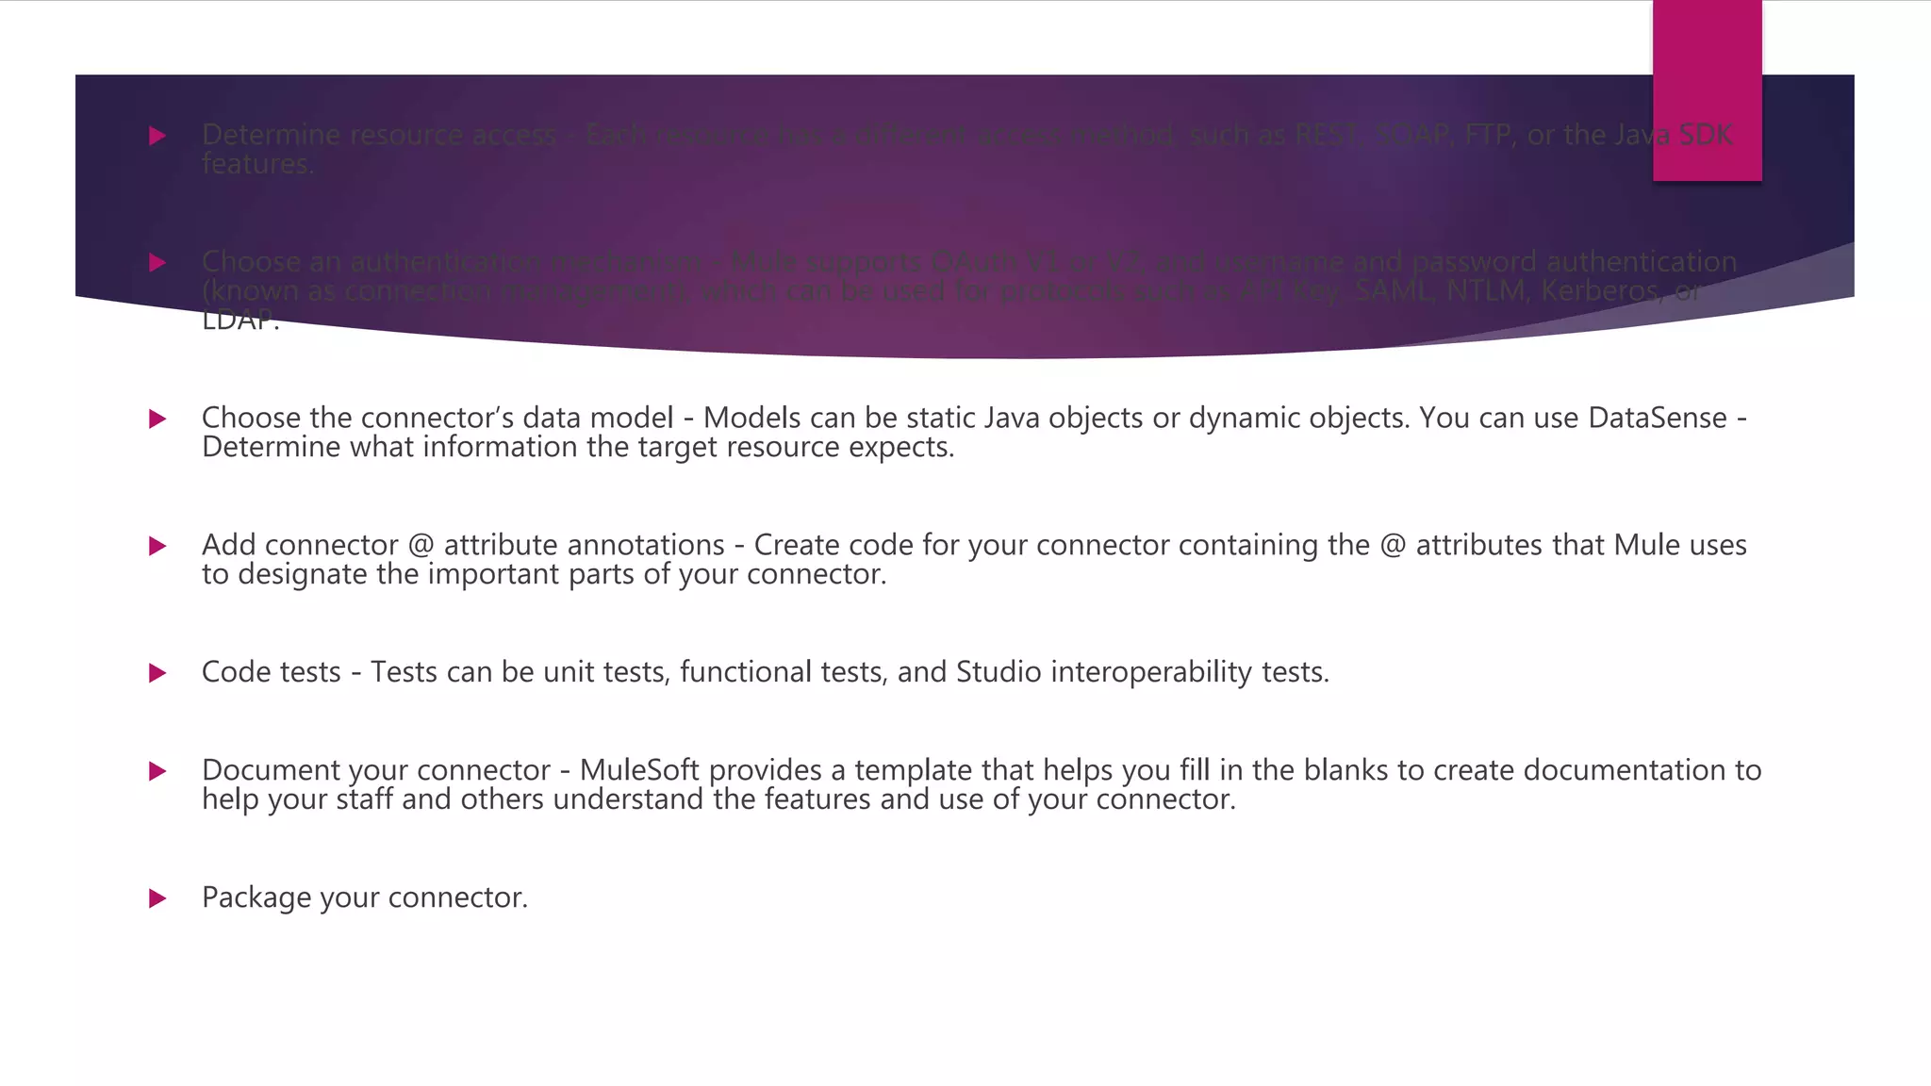
Task: Click 'Studio interoperability tests' phrase
Action: [x=1142, y=672]
